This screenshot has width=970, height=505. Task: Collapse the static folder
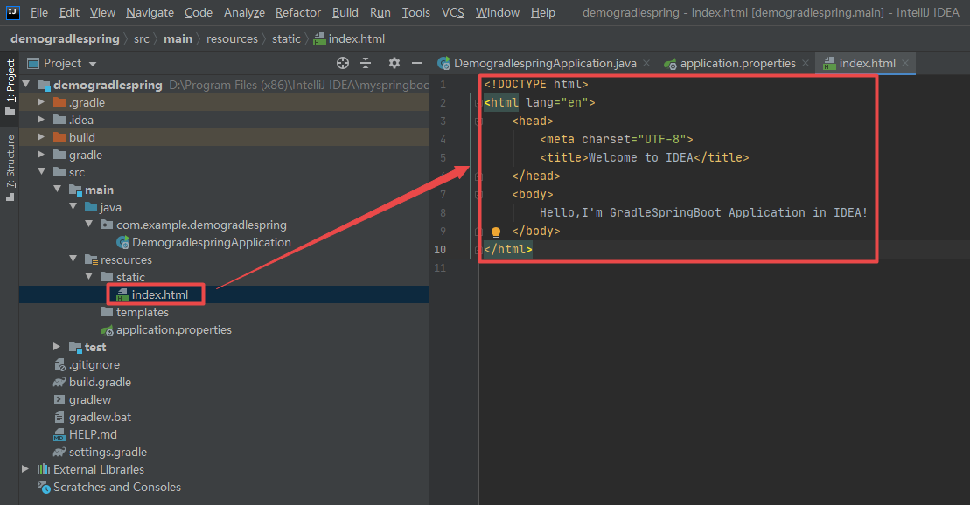coord(89,276)
